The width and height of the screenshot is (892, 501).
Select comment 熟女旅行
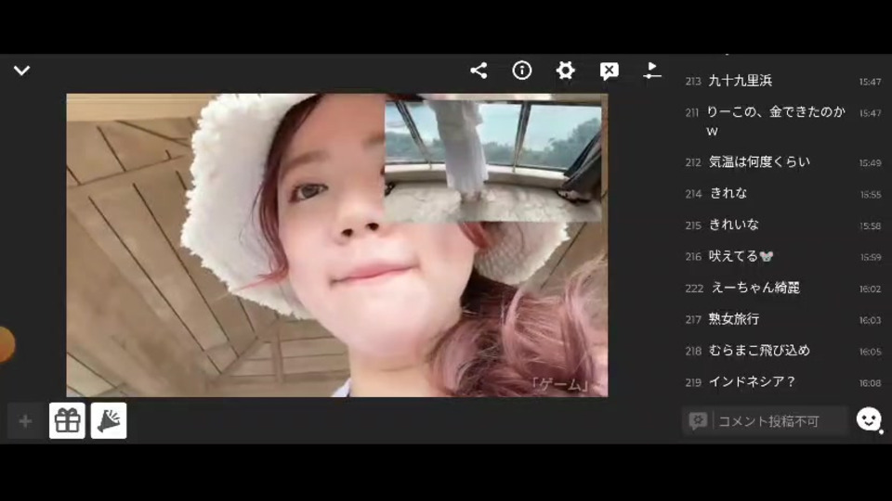[733, 319]
